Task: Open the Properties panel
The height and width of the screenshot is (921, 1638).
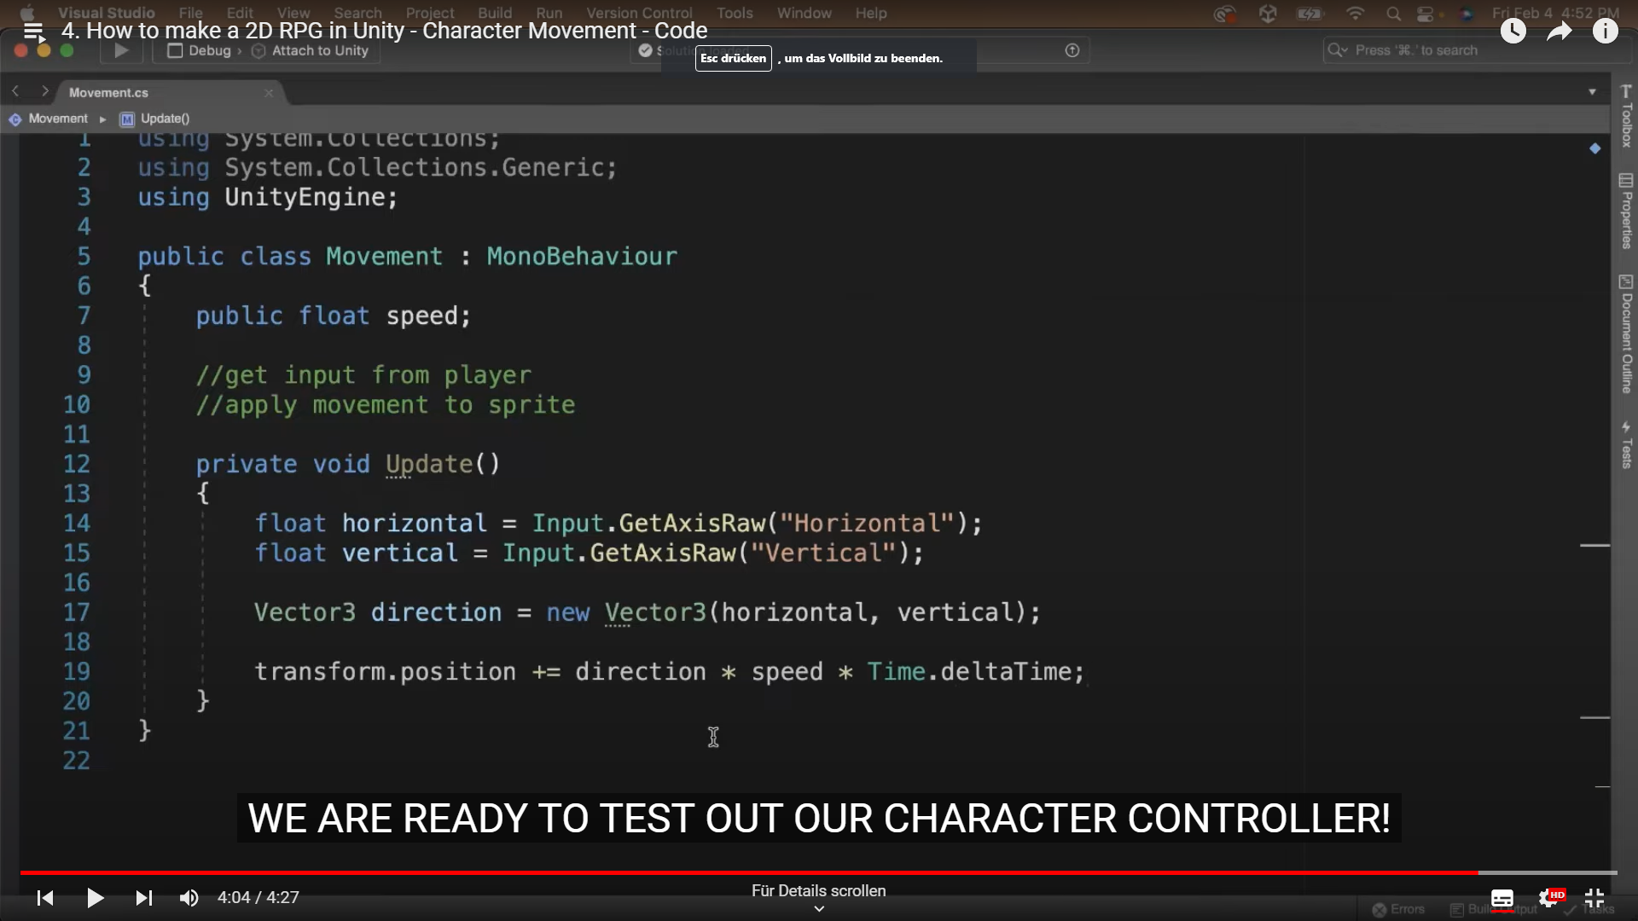Action: pyautogui.click(x=1626, y=217)
